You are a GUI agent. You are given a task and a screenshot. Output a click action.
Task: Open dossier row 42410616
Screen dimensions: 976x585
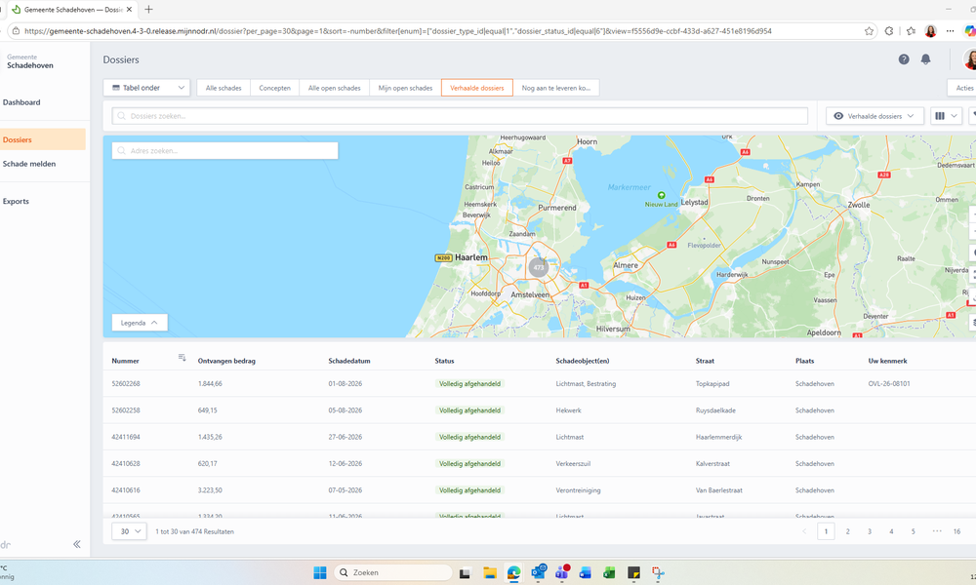540,490
